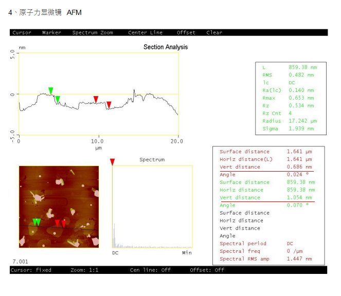This screenshot has width=341, height=296.
Task: Click the 'Zoom: 1:1' status indicator
Action: (x=84, y=270)
